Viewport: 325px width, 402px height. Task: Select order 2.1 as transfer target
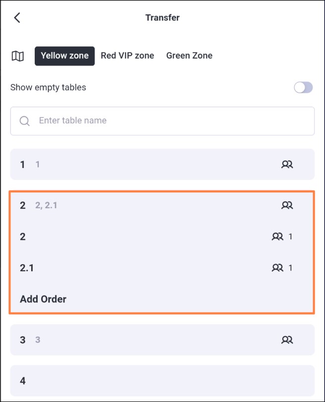(x=162, y=268)
